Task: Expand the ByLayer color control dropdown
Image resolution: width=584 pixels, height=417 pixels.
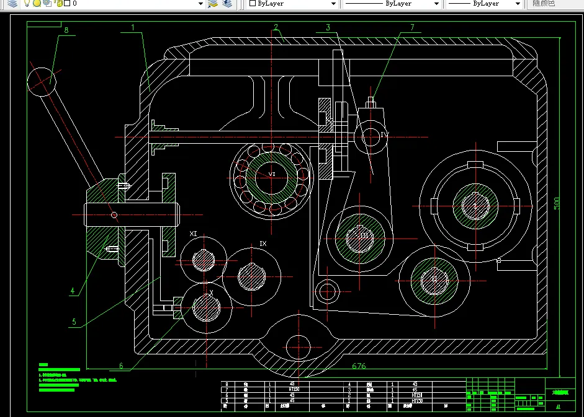Action: click(x=333, y=4)
